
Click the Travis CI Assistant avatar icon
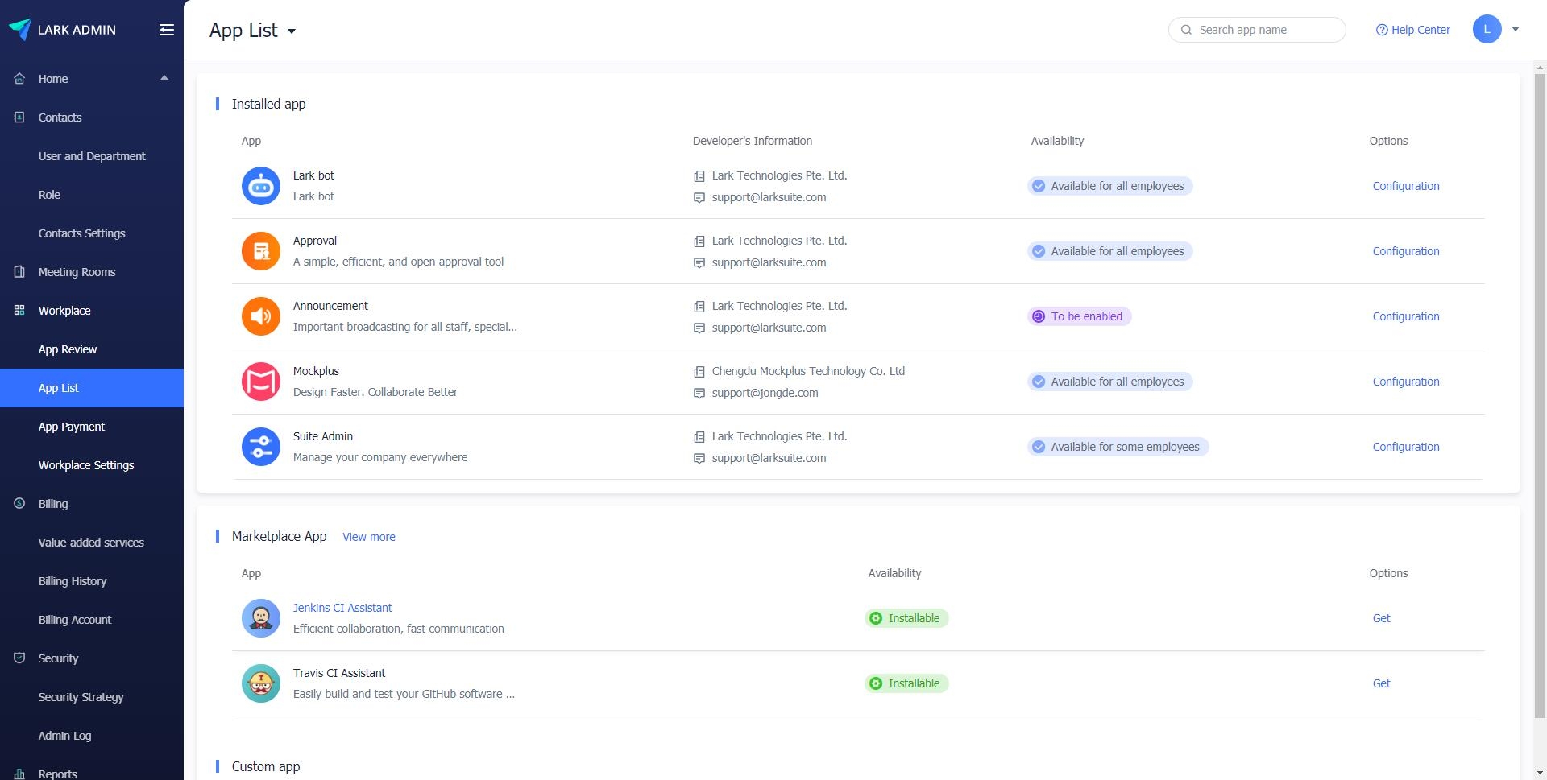point(260,683)
